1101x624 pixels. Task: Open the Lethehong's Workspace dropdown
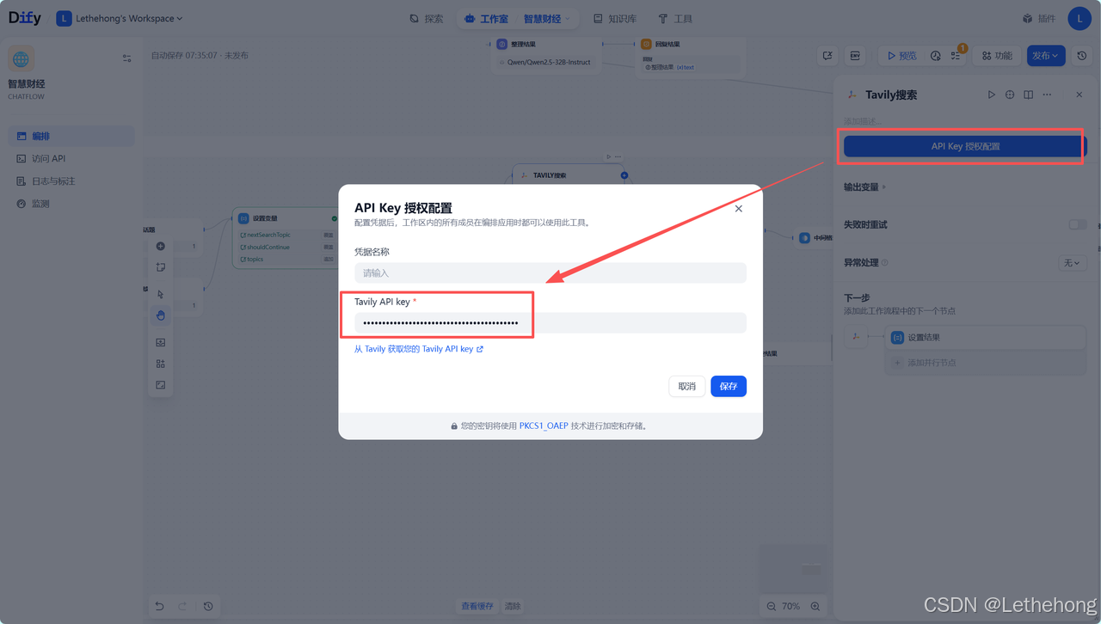[120, 19]
